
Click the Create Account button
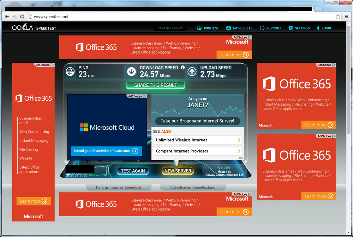pyautogui.click(x=170, y=28)
